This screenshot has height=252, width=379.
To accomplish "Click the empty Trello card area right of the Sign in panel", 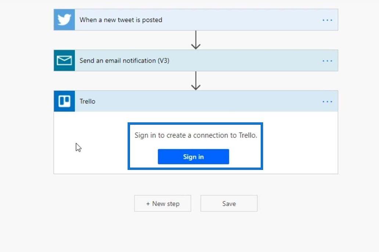I will pos(300,145).
